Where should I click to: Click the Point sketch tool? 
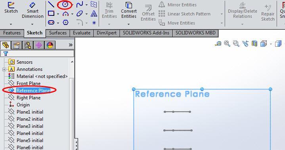click(x=94, y=23)
